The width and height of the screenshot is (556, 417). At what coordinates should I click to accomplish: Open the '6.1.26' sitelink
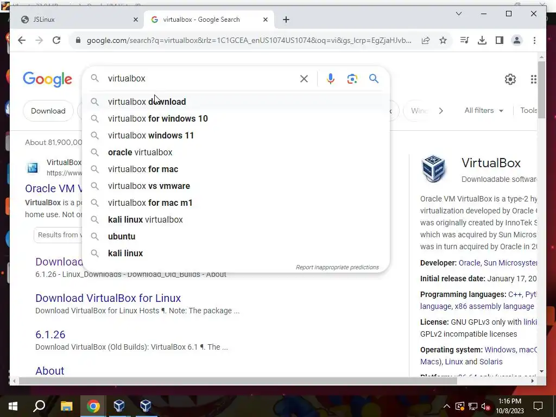pyautogui.click(x=50, y=334)
